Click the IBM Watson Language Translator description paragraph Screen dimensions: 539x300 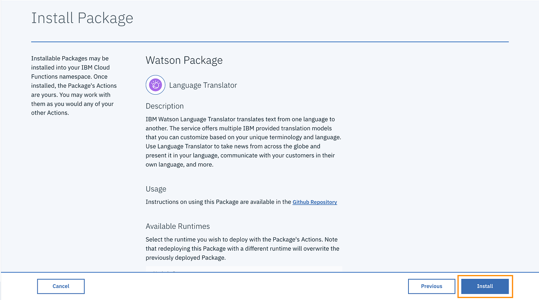tap(243, 142)
